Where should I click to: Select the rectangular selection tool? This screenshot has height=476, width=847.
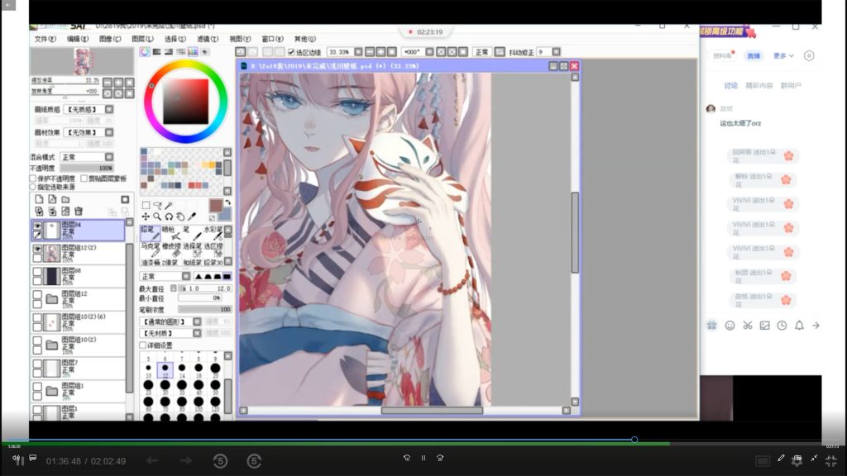[146, 205]
